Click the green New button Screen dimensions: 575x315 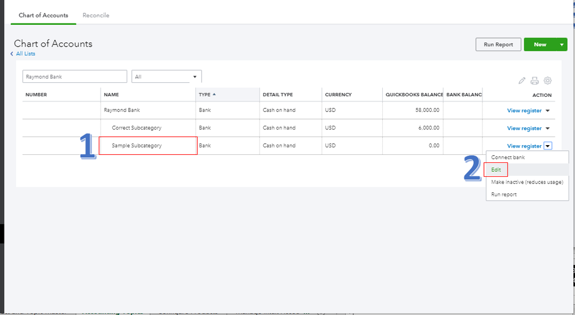540,45
